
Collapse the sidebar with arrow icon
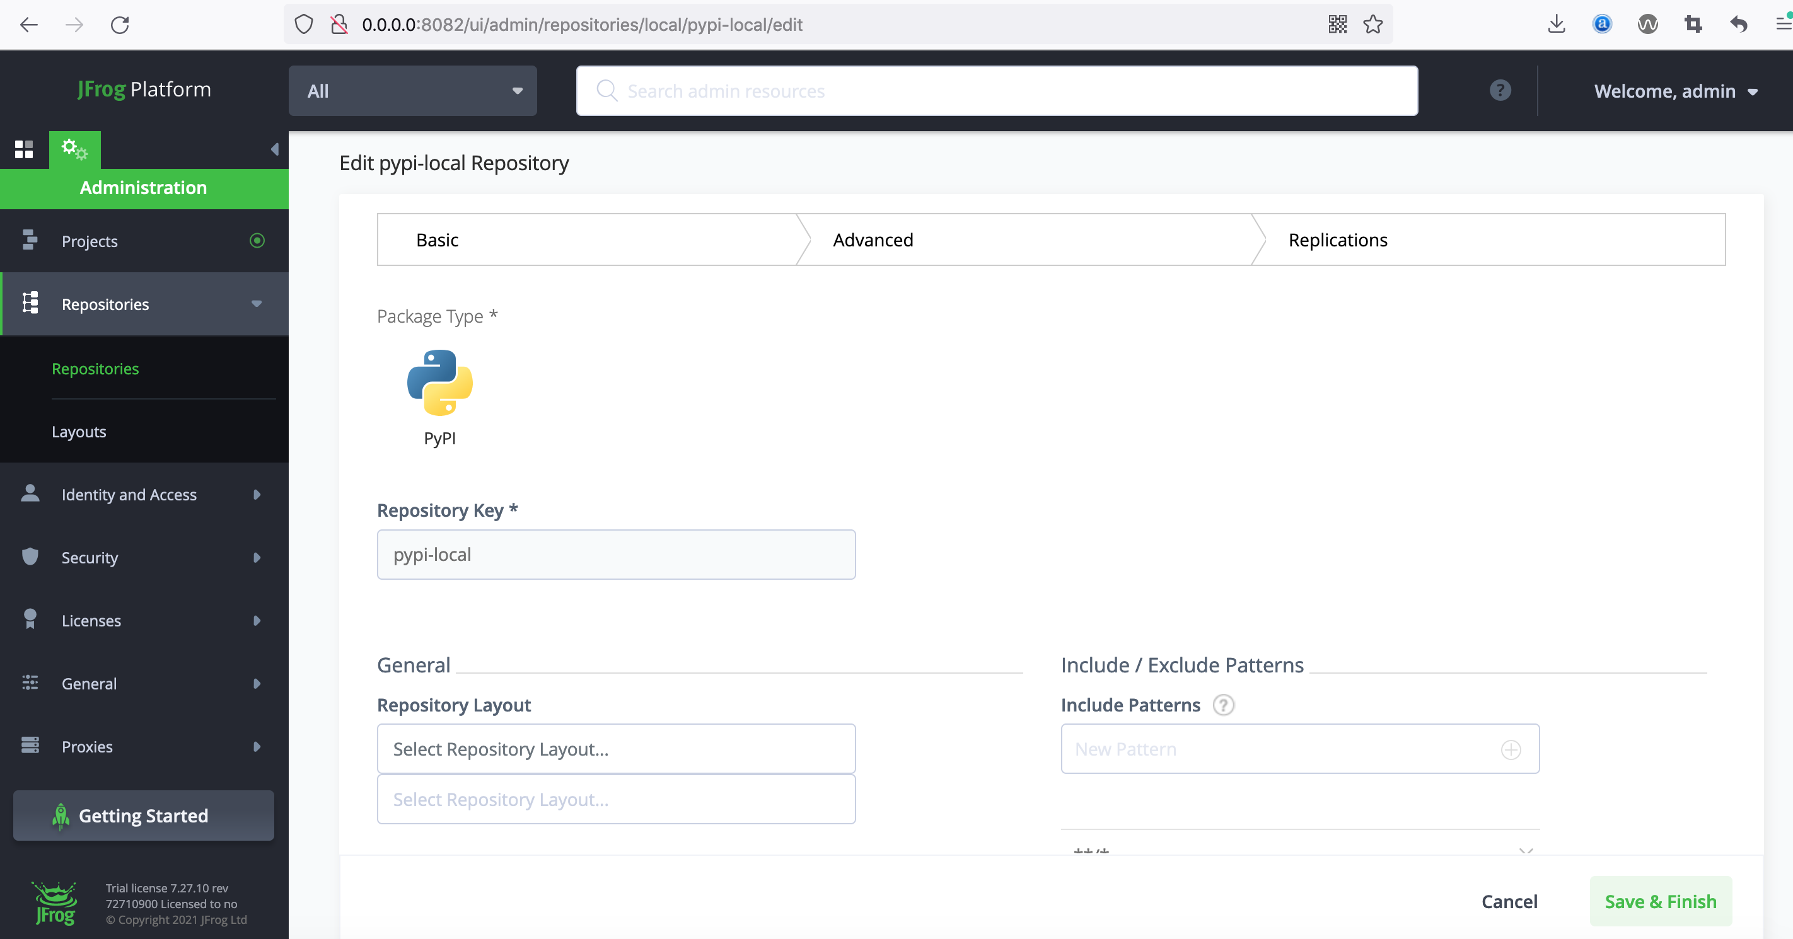[x=274, y=149]
